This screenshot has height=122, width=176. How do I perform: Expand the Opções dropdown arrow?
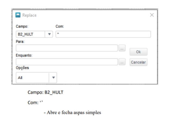click(53, 78)
